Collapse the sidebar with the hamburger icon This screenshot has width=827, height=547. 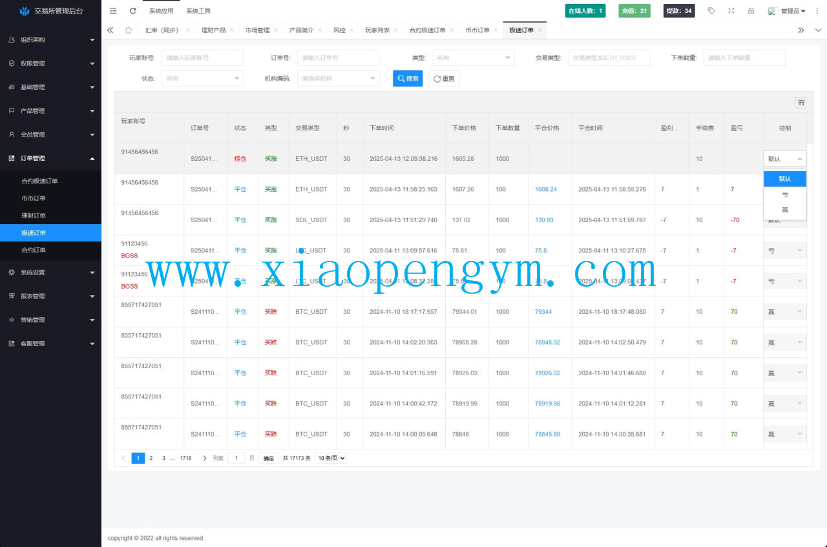point(113,11)
